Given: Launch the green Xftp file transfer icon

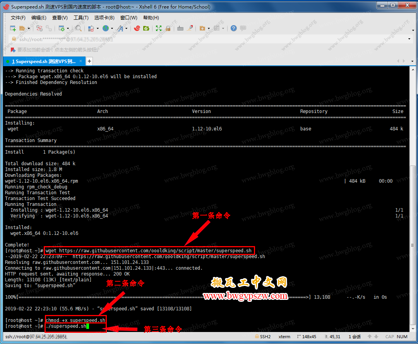Looking at the screenshot, I should 146,28.
